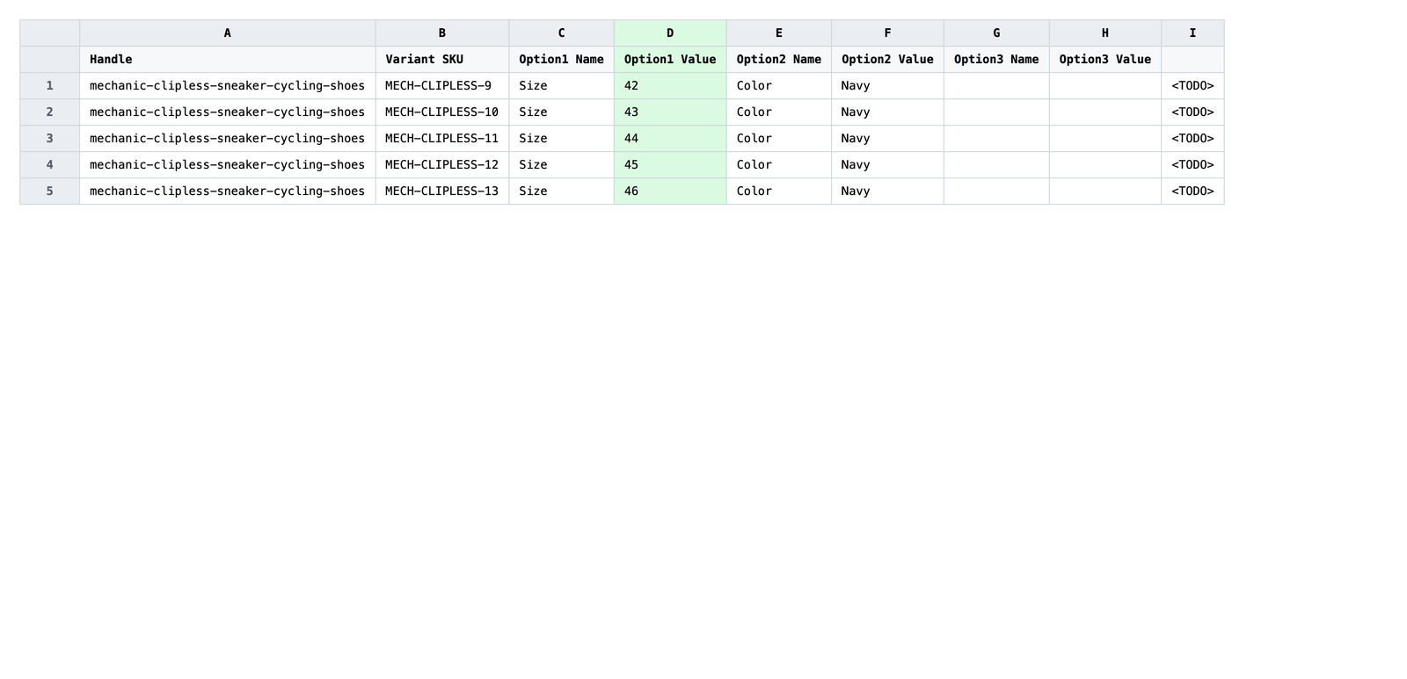Click the Option3 Name header cell

pyautogui.click(x=996, y=60)
